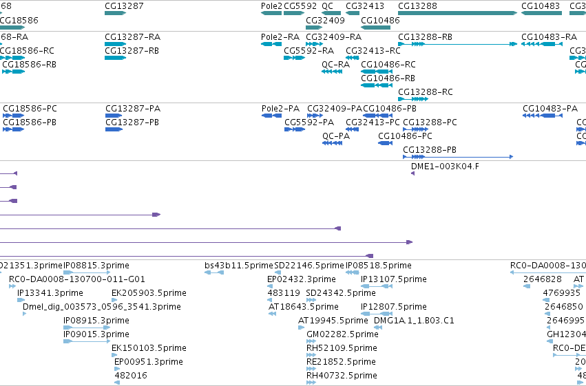Click transcript CG10483-RA
This screenshot has height=386, width=586.
click(x=542, y=44)
